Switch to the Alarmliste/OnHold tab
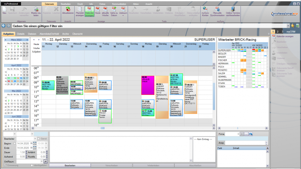301x169 pixels. pos(50,34)
